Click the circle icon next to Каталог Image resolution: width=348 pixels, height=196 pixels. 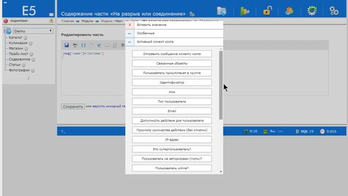tap(26, 38)
